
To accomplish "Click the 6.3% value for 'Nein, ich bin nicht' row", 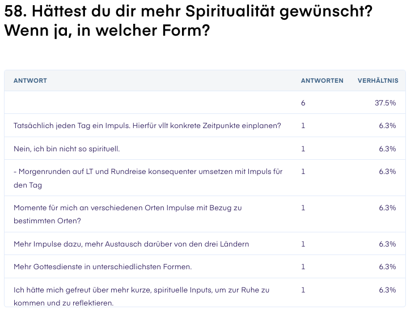I will point(387,148).
